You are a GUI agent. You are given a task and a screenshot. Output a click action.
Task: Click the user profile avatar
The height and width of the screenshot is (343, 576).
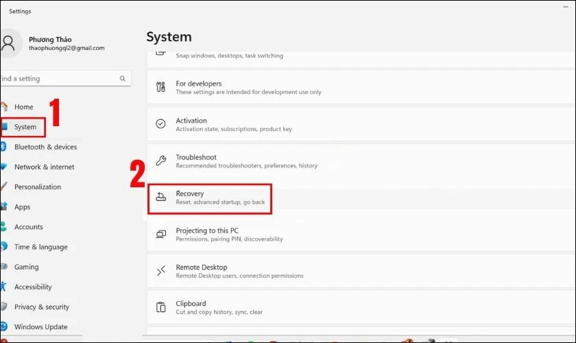coord(8,43)
